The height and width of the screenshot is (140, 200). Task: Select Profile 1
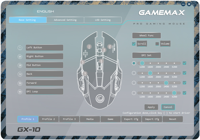click(28, 119)
